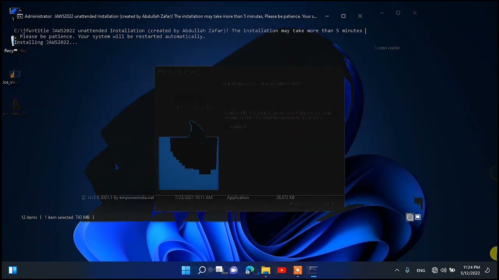Open the focus assist moon icon
The image size is (499, 280).
(x=487, y=270)
